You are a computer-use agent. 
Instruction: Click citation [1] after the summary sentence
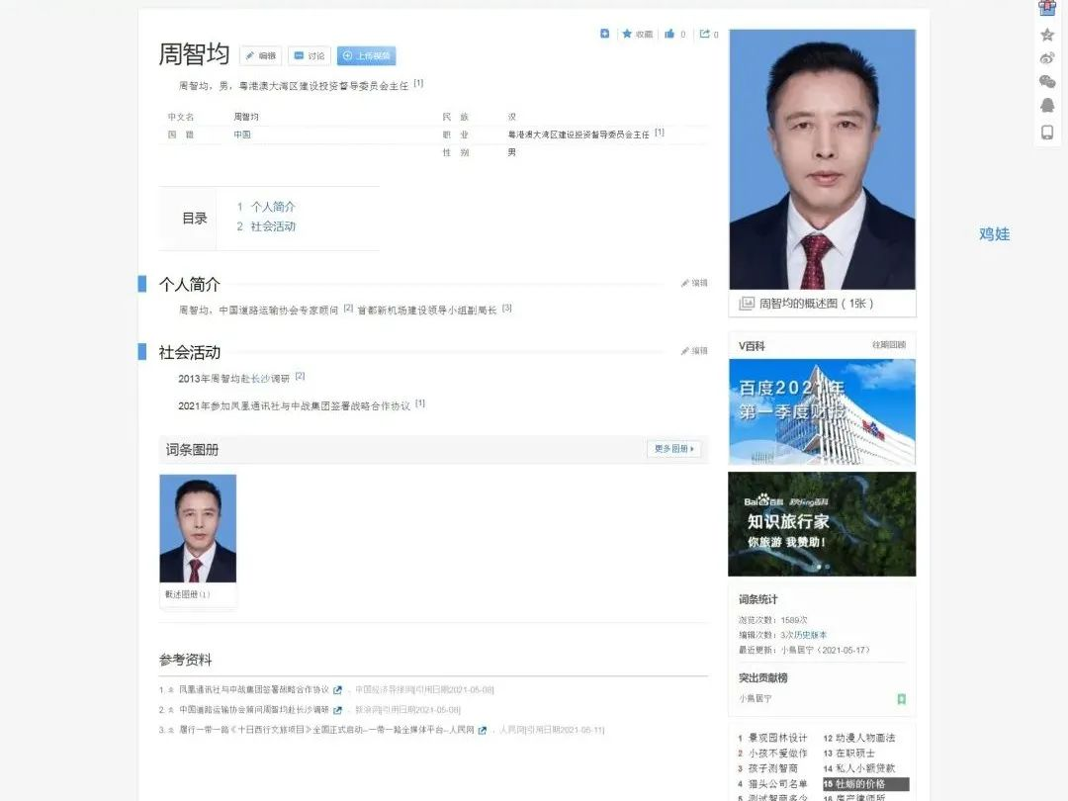(419, 83)
